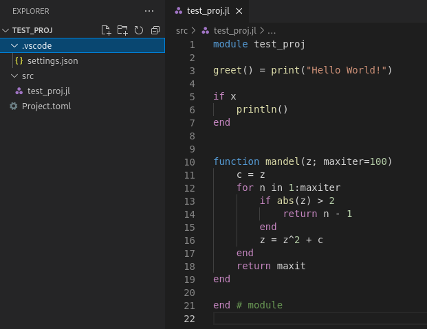The height and width of the screenshot is (329, 427).
Task: Click the "module" keyword on line 1
Action: tap(230, 44)
